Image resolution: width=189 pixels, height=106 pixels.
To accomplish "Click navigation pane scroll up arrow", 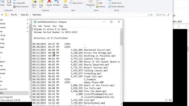I will 30,19.
